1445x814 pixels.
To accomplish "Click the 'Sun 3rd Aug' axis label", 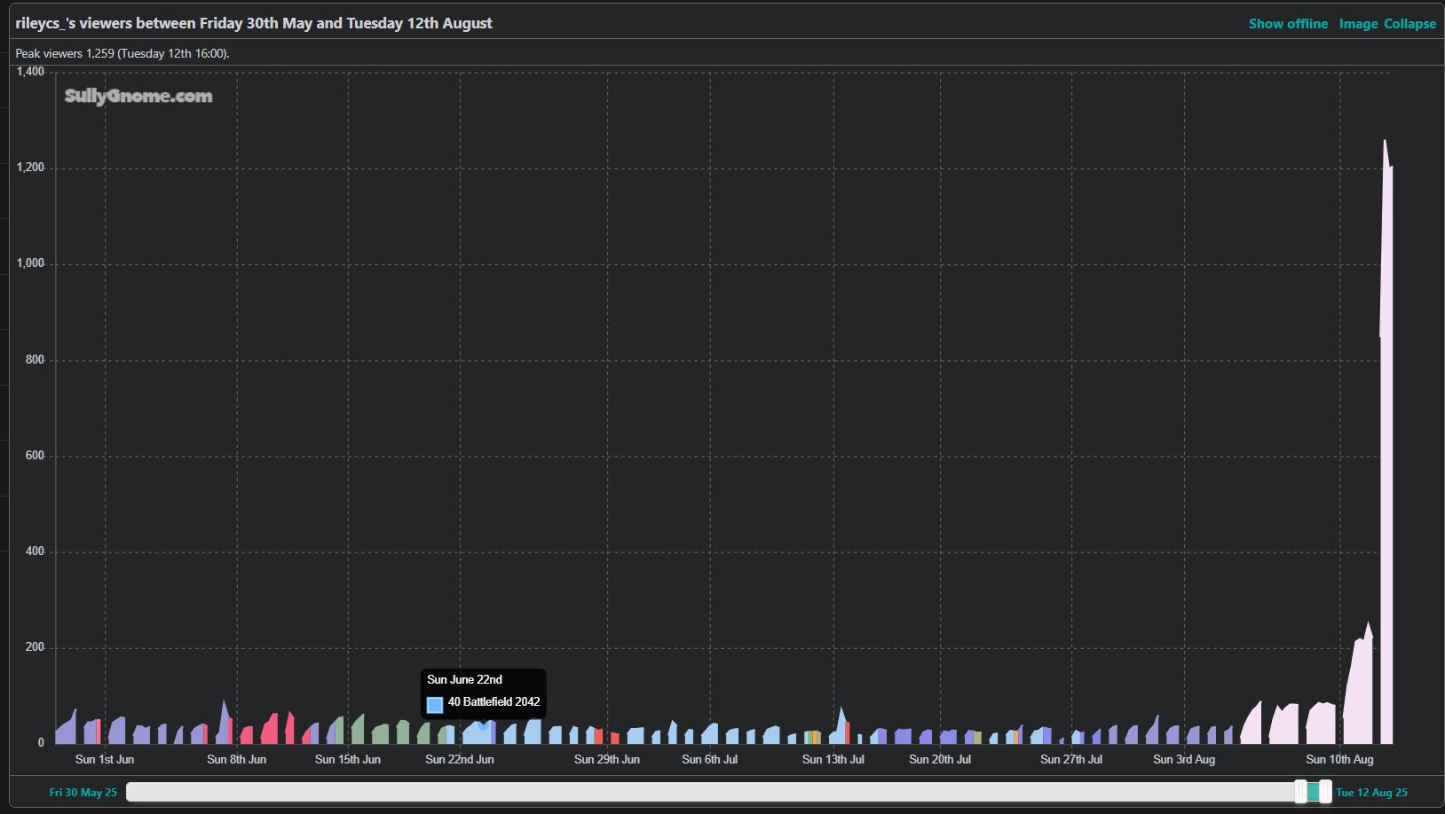I will (x=1184, y=759).
